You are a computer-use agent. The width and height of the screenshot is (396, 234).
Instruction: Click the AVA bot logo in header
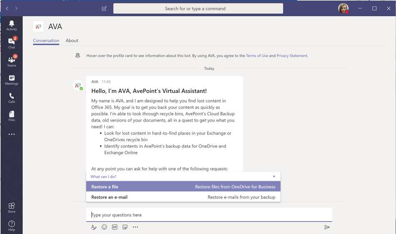[38, 27]
